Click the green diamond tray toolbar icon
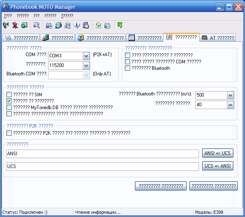Screen dimensions: 245x217 pos(98,25)
